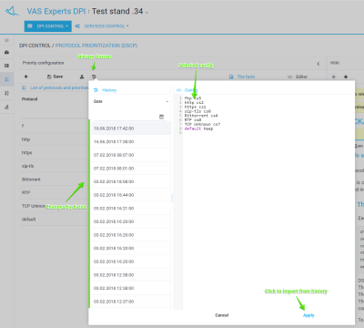Select history entry 16.06.2018 17:38:00
364x328 pixels.
click(131, 142)
